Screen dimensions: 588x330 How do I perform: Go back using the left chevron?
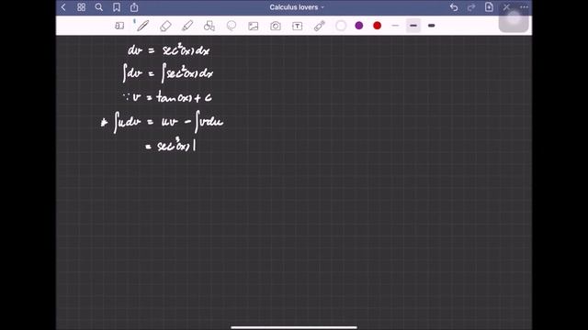coord(63,7)
